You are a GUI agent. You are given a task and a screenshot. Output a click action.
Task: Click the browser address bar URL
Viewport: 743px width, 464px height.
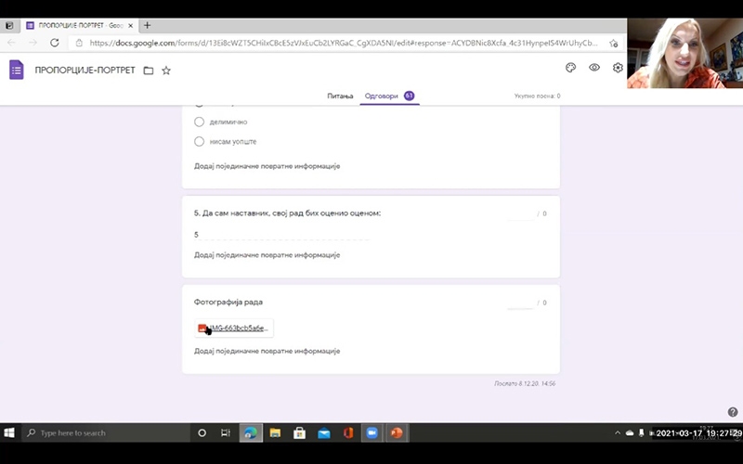tap(344, 43)
